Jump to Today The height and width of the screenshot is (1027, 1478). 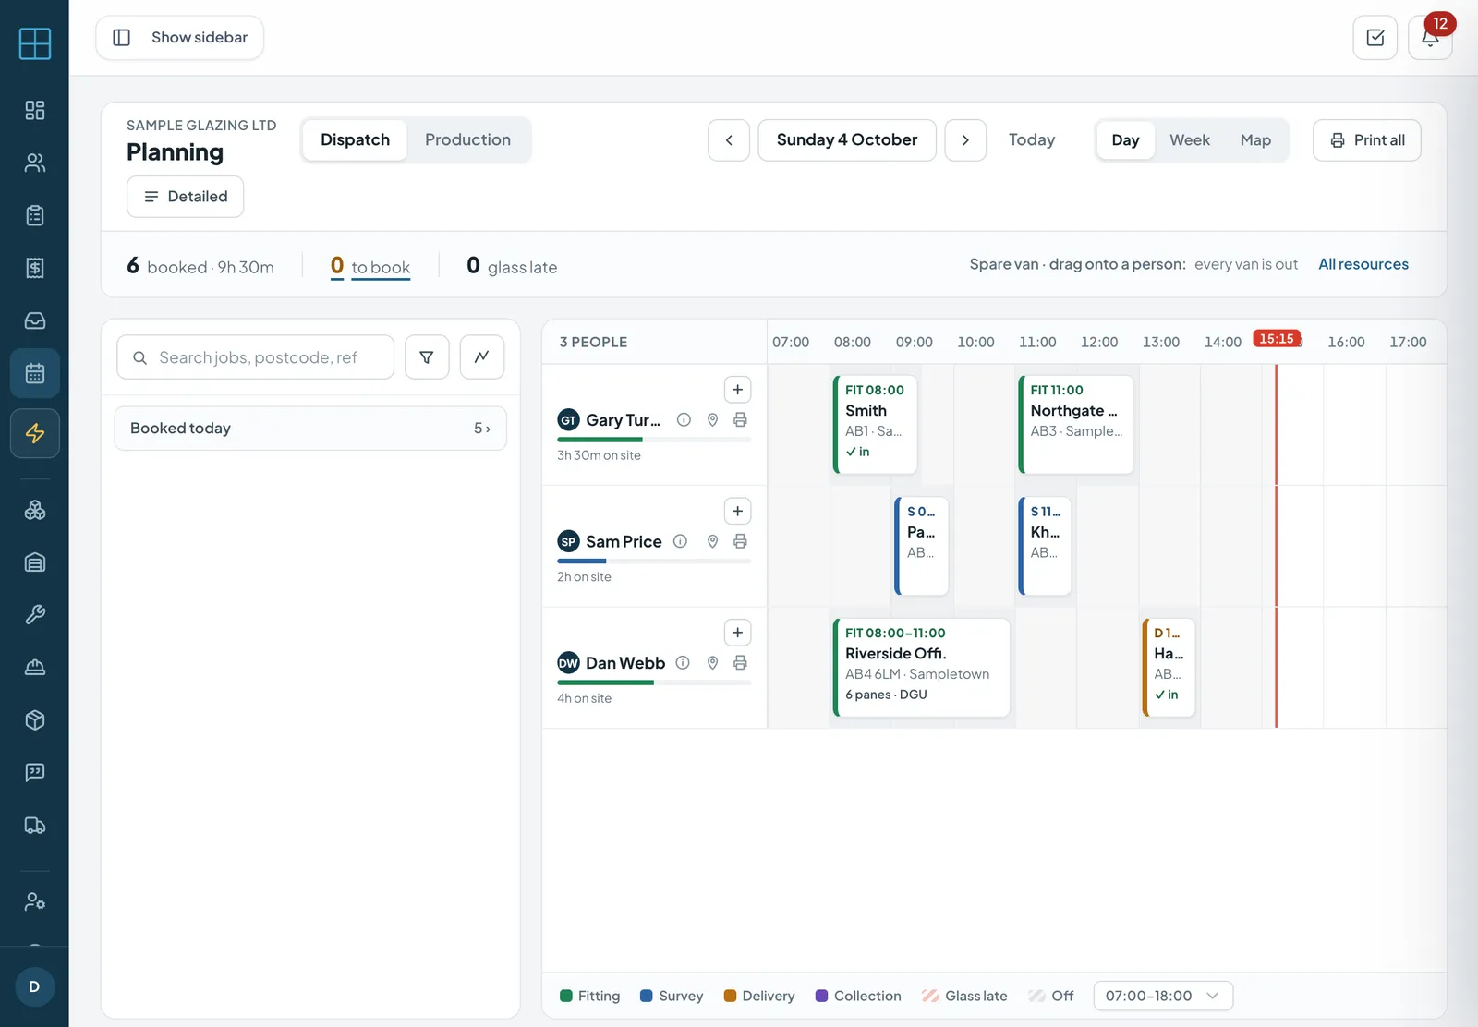click(x=1032, y=140)
